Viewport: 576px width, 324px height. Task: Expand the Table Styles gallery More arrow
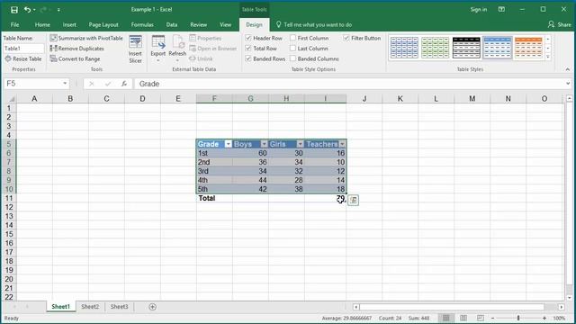[548, 57]
